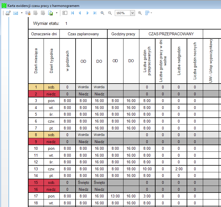
Task: Click the 'w godzinach' column header
Action: click(x=68, y=61)
